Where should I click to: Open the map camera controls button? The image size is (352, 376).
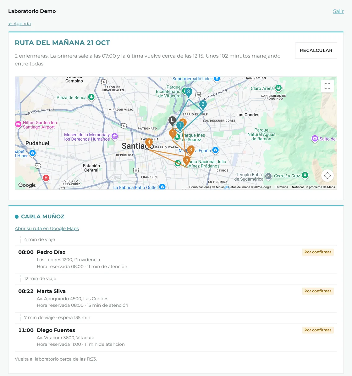click(327, 176)
